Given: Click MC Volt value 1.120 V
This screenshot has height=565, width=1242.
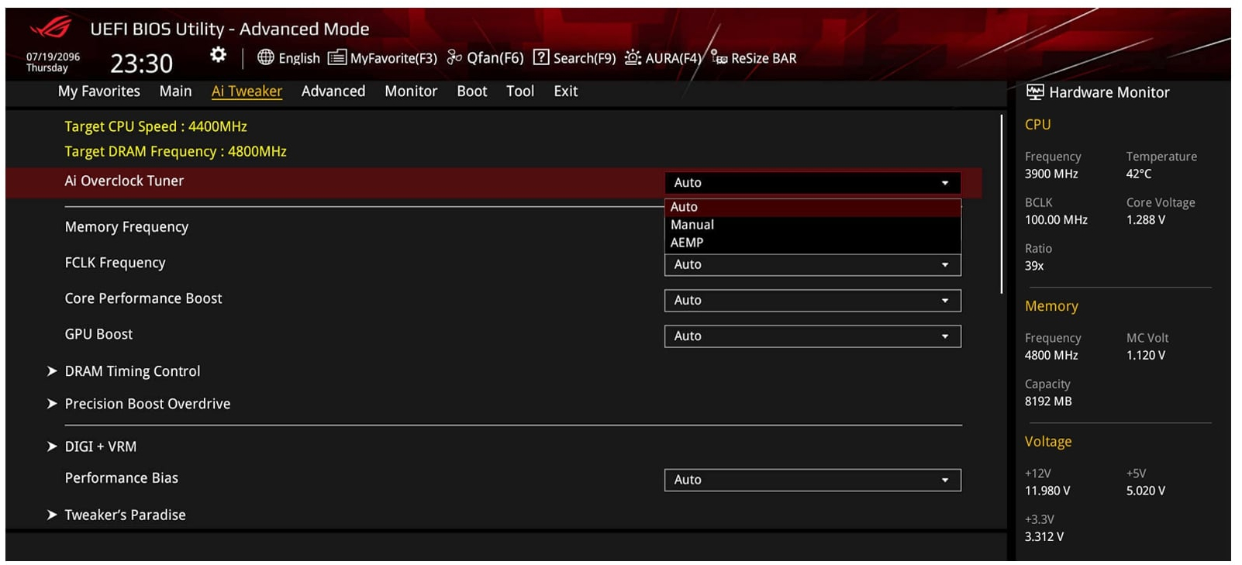Looking at the screenshot, I should point(1146,355).
